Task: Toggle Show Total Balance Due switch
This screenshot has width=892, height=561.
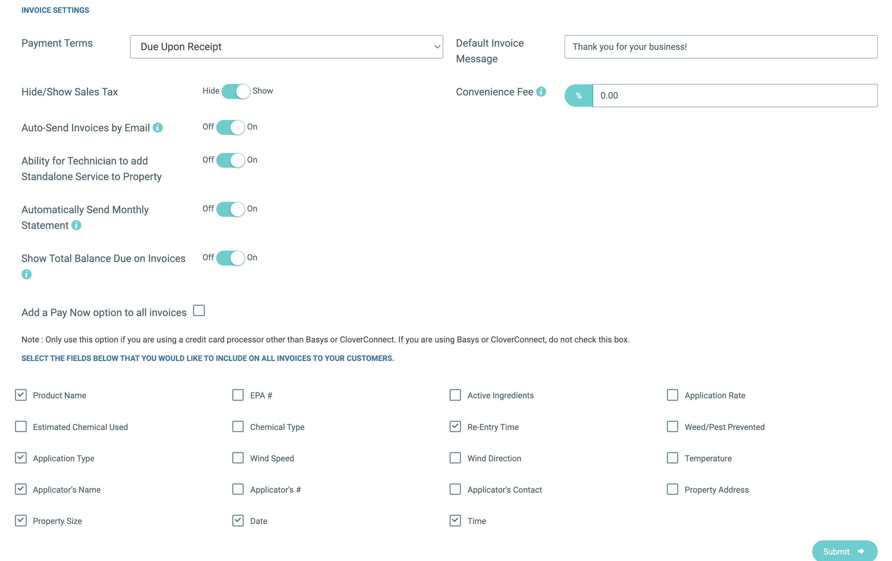Action: point(230,258)
